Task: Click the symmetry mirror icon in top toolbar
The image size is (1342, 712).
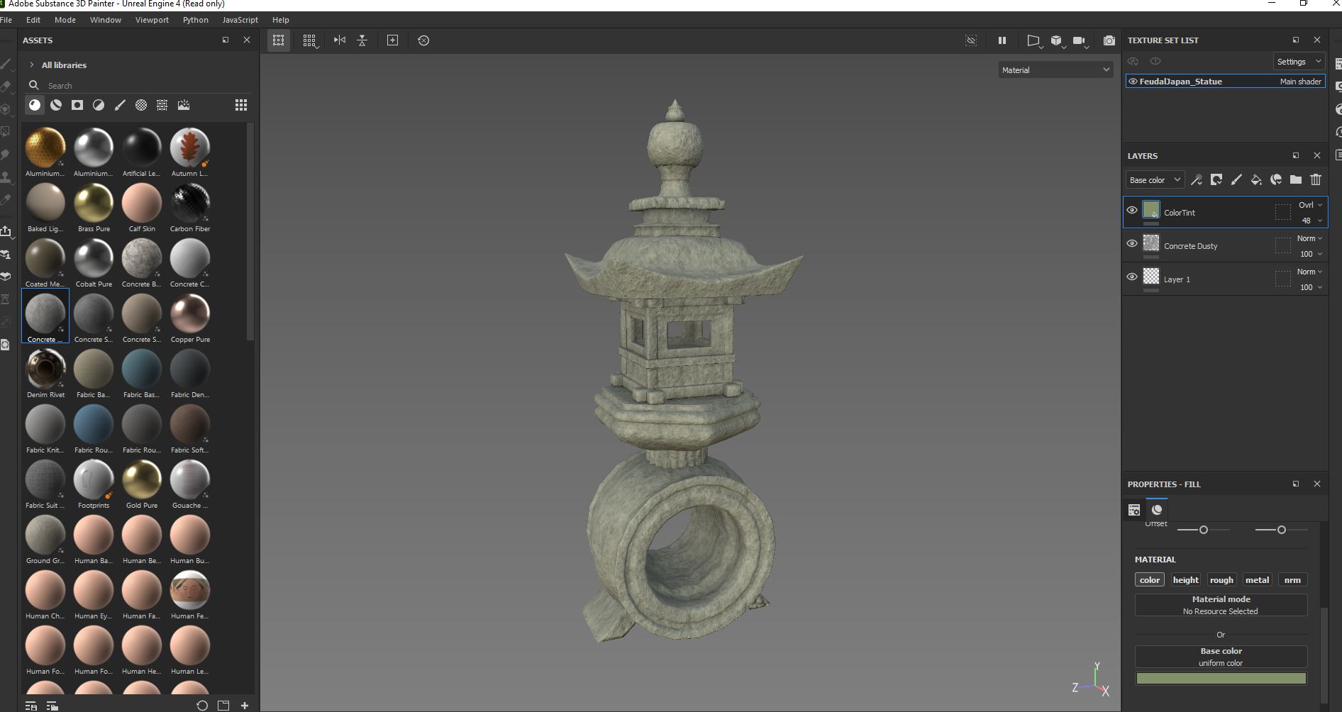Action: (x=340, y=40)
